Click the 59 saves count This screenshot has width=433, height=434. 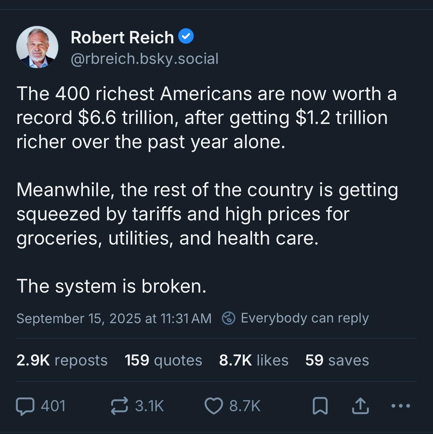tap(337, 360)
